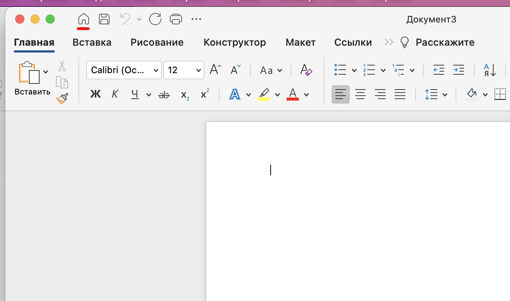Click inside the blank document page

[343, 210]
